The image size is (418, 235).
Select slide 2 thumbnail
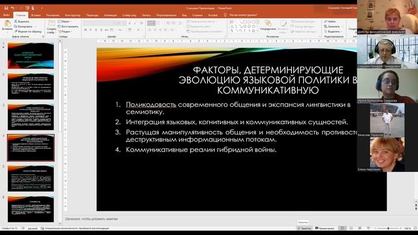pos(31,86)
